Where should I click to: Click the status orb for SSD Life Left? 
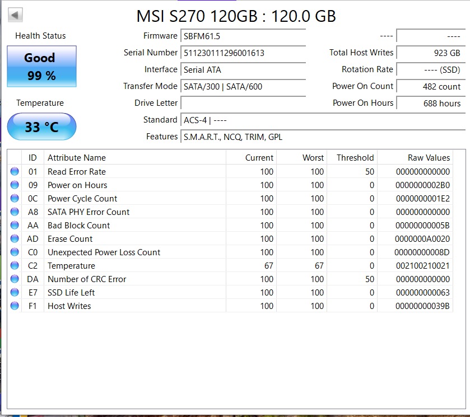click(15, 292)
